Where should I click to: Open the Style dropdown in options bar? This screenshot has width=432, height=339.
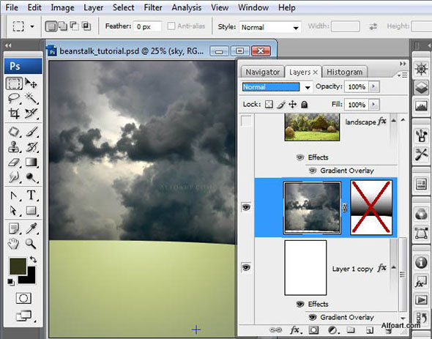[270, 27]
